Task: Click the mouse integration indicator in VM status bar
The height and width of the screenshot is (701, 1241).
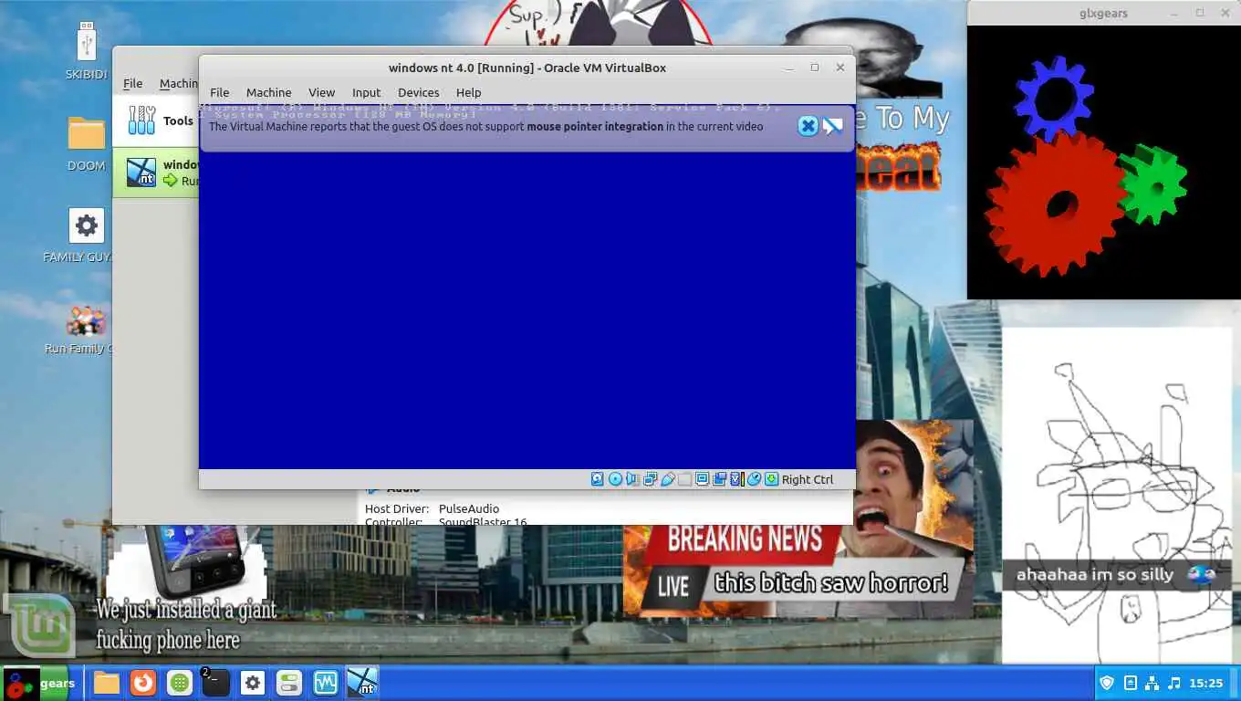Action: (x=754, y=479)
